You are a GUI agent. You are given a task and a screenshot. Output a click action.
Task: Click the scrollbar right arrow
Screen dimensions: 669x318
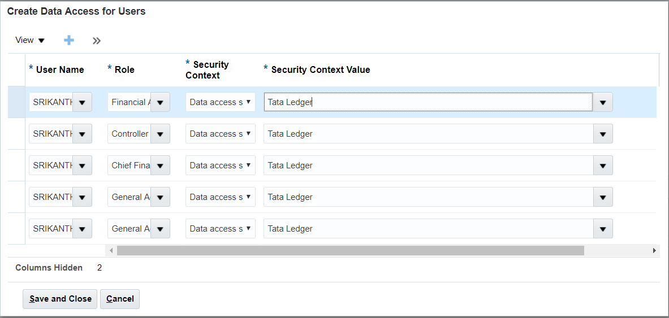point(654,250)
